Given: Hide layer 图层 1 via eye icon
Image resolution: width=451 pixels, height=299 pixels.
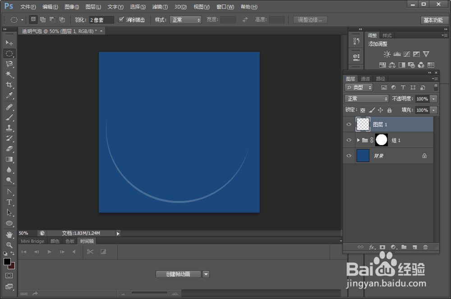Looking at the screenshot, I should (349, 124).
